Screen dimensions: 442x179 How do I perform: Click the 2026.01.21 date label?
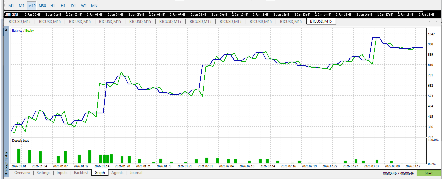click(143, 166)
